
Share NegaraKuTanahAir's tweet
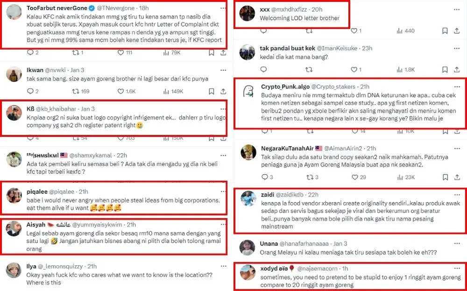coord(456,177)
